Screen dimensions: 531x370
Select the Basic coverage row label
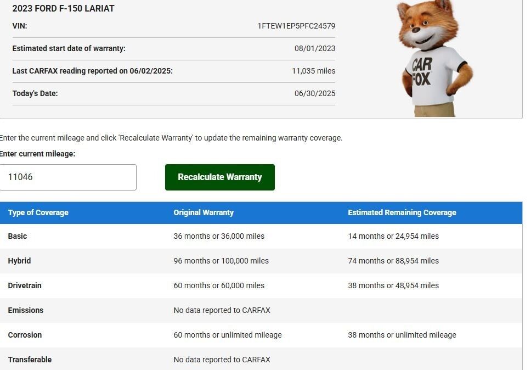18,236
